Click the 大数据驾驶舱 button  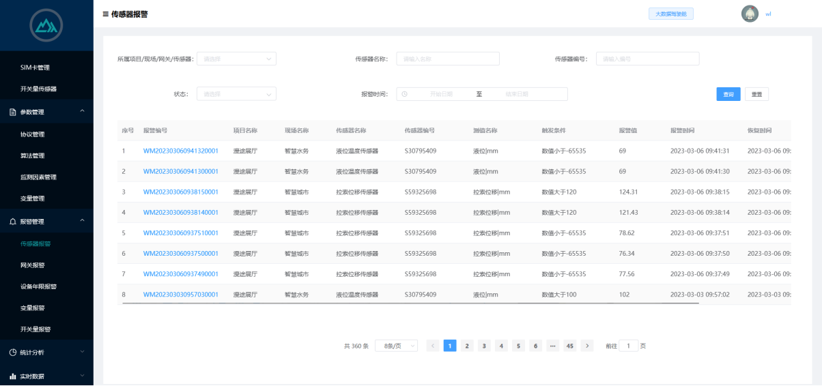[670, 14]
